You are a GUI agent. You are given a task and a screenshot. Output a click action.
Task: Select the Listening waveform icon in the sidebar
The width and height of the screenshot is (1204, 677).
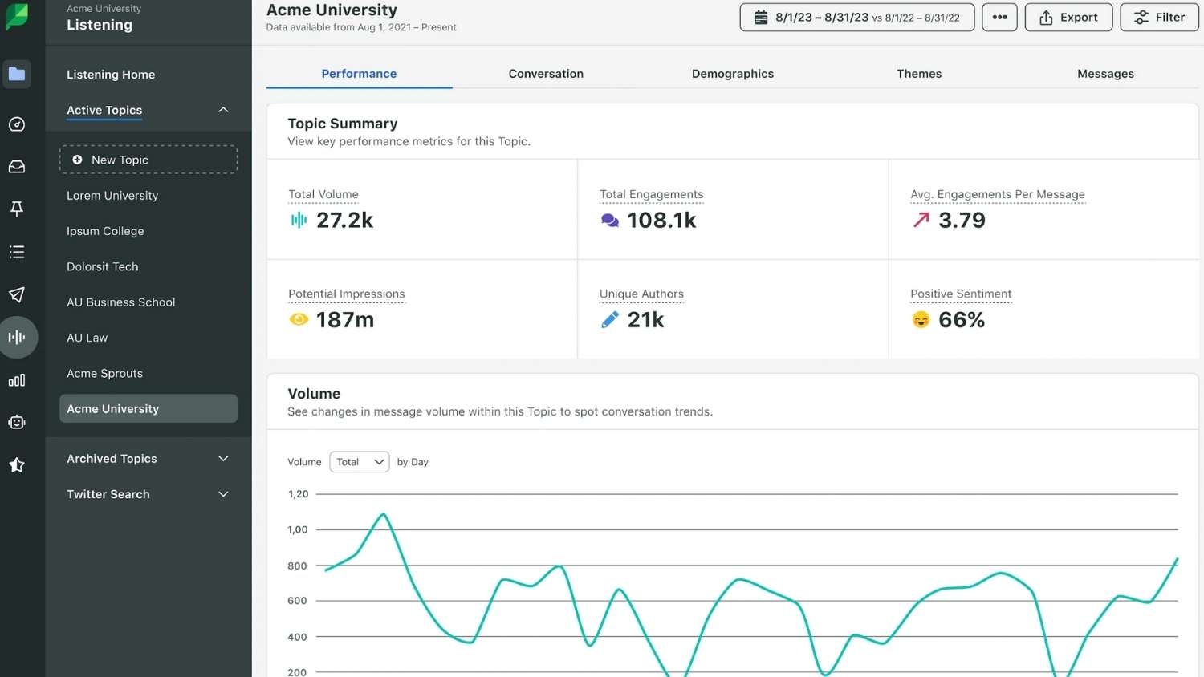tap(16, 337)
